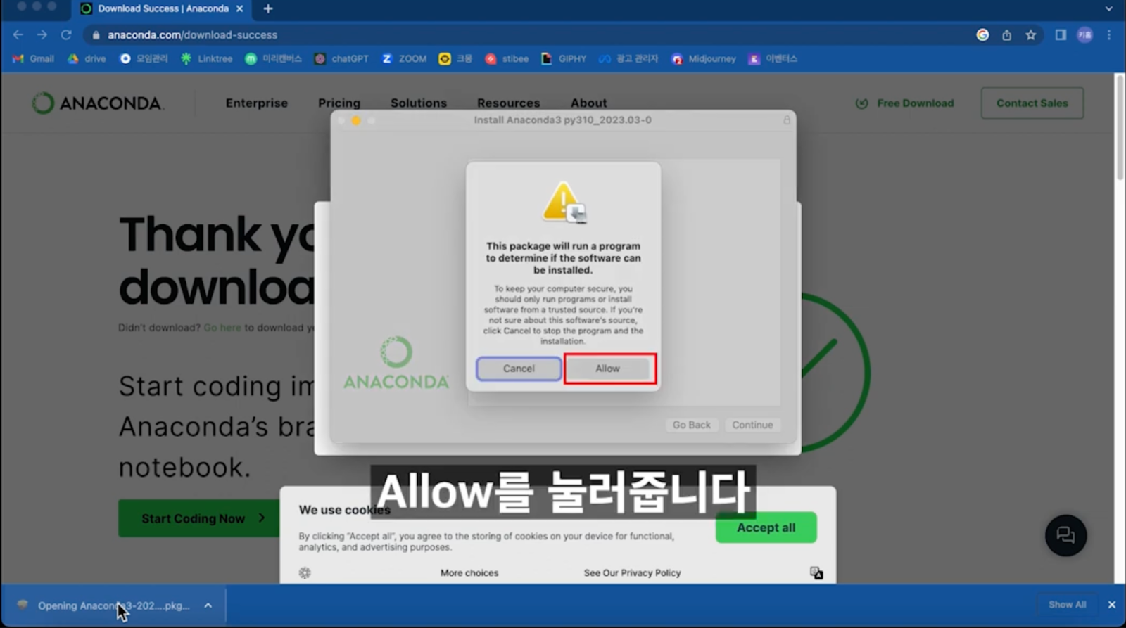Image resolution: width=1126 pixels, height=628 pixels.
Task: Click Continue in the Anaconda installer window
Action: 752,425
